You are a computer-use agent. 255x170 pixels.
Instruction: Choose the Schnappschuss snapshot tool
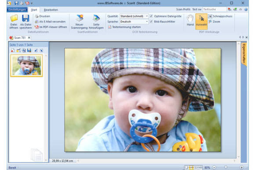221,16
